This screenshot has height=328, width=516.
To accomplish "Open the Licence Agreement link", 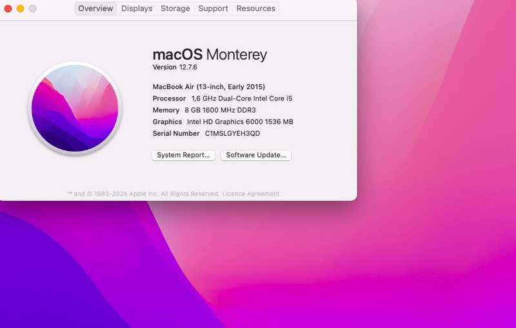I will (251, 194).
